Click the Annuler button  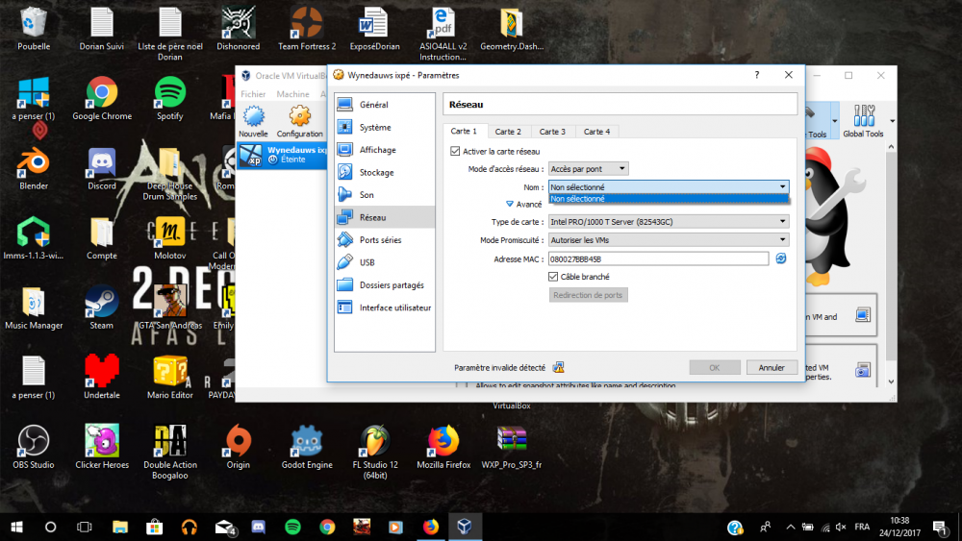[772, 367]
